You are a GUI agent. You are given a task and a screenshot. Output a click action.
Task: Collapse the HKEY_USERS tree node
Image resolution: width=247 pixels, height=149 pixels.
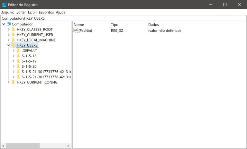[8, 45]
